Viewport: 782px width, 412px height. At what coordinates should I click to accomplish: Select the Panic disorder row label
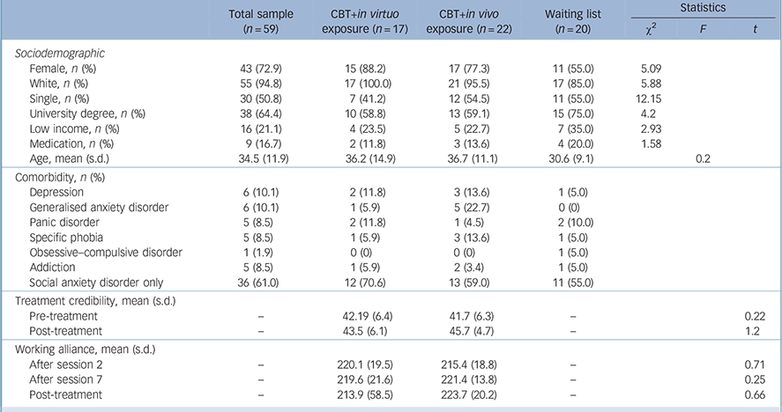click(65, 223)
